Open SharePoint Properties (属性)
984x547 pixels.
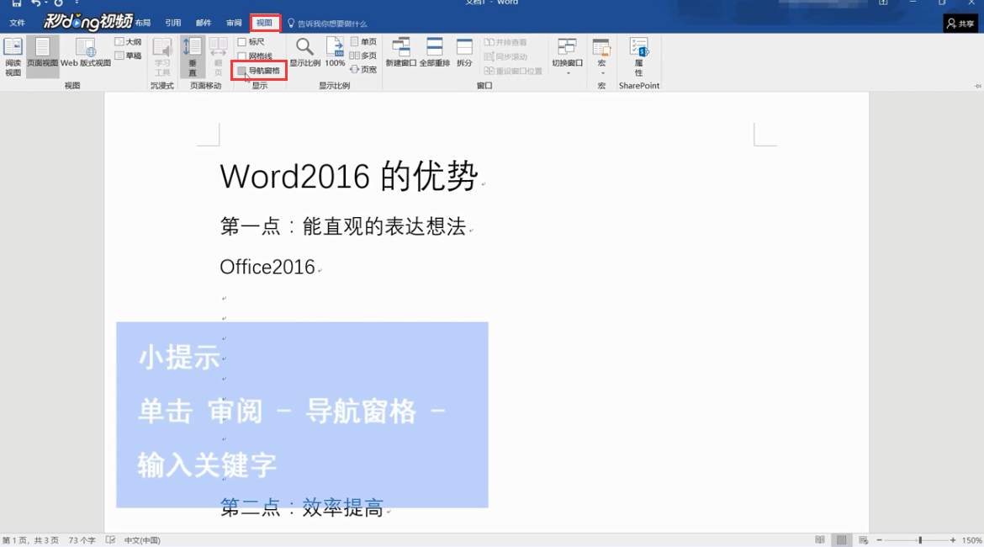coord(639,56)
